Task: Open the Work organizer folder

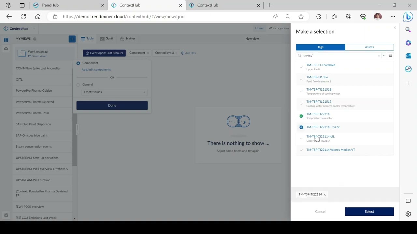Action: click(45, 53)
